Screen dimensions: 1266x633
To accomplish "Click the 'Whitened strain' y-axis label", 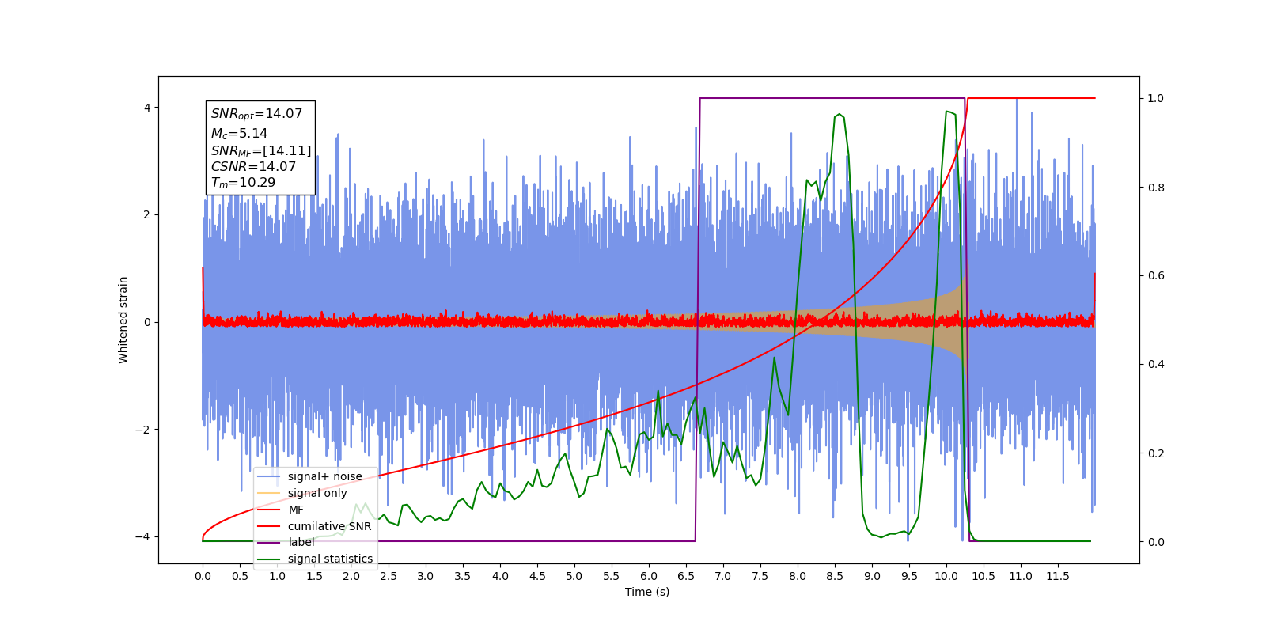I will 123,320.
